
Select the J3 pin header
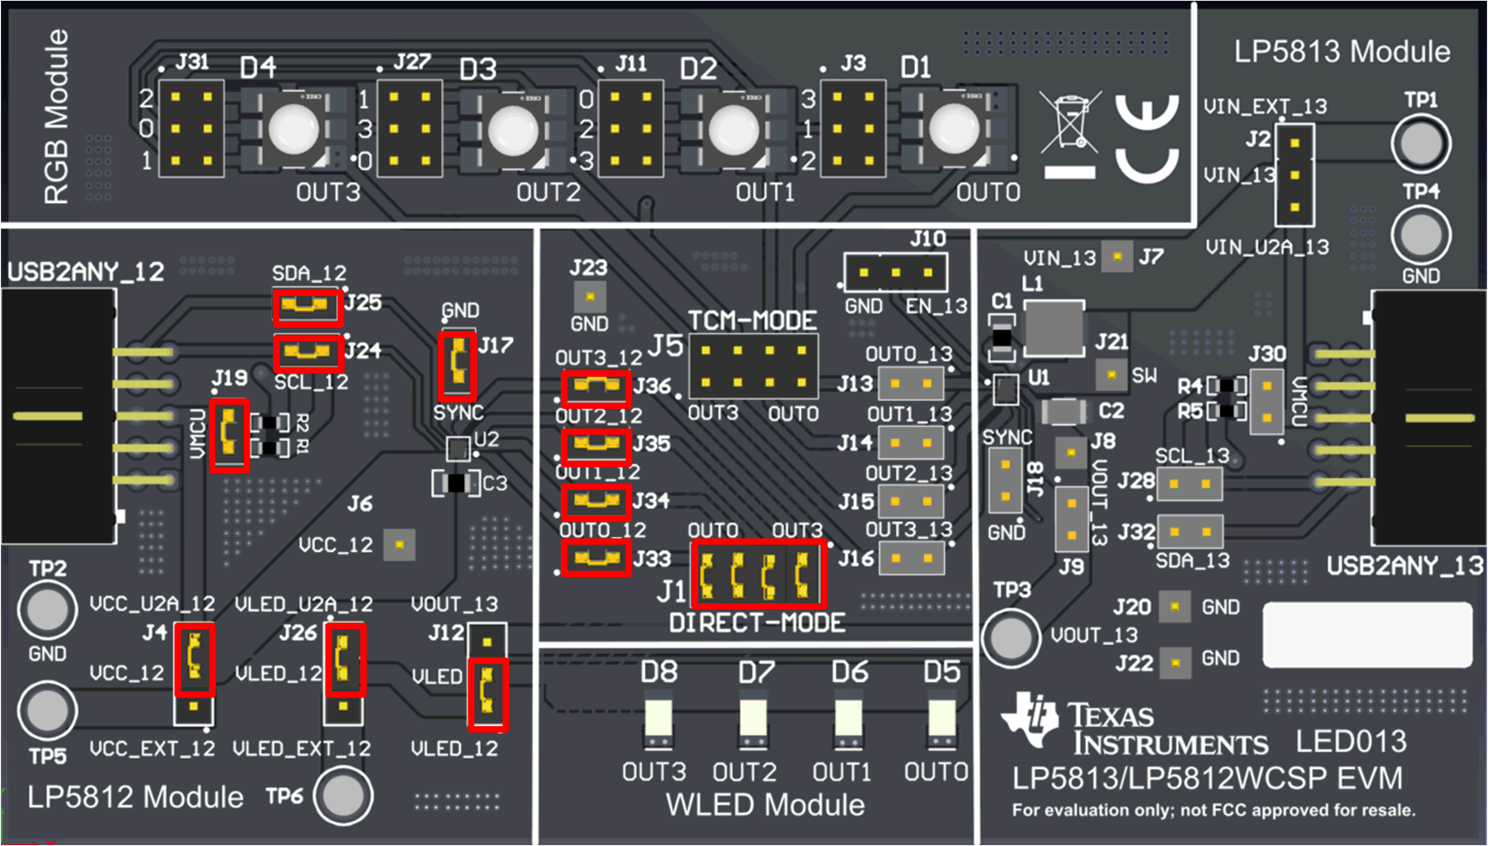[853, 129]
